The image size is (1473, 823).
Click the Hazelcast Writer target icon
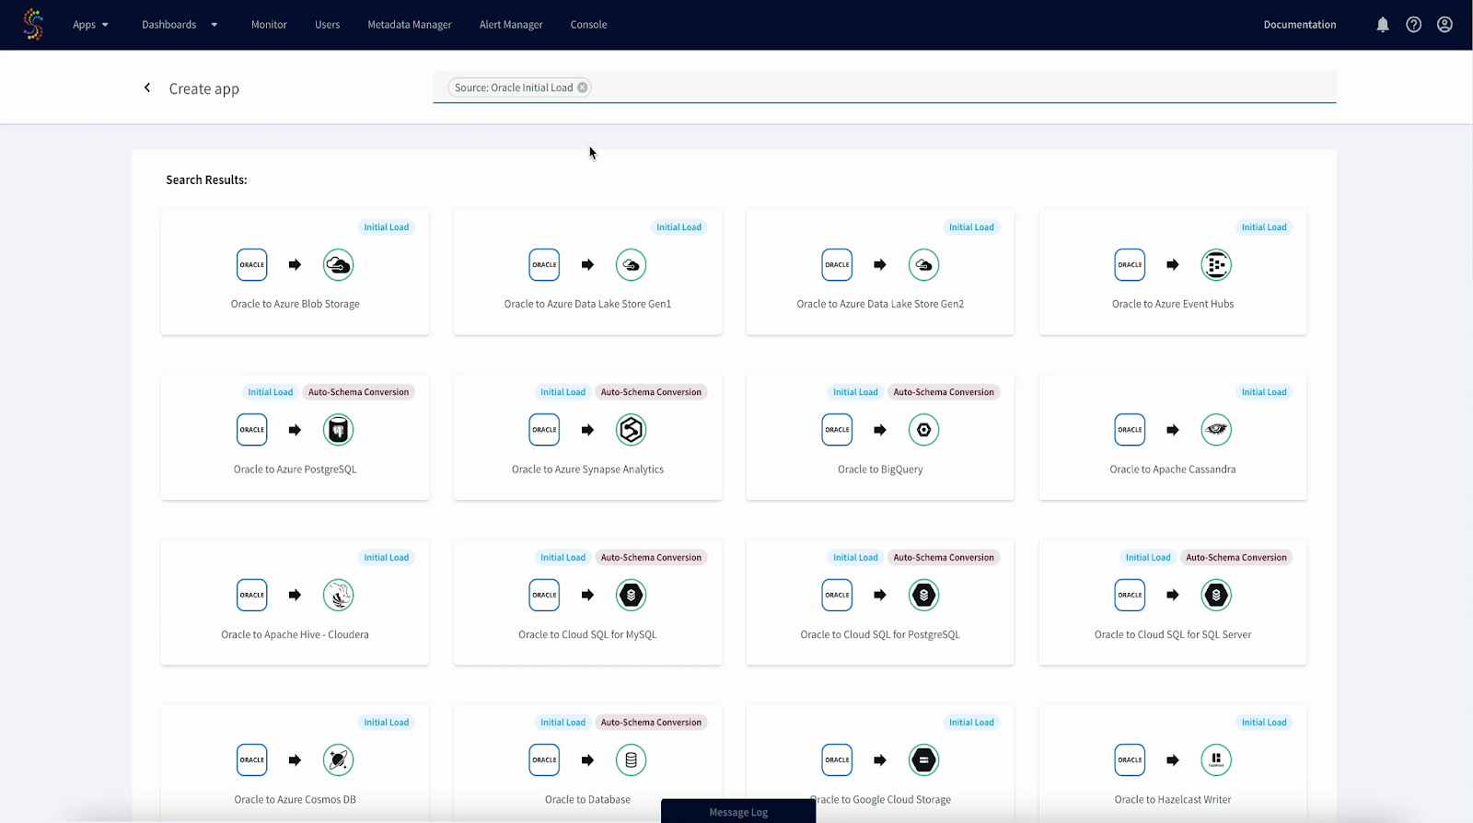pyautogui.click(x=1217, y=760)
